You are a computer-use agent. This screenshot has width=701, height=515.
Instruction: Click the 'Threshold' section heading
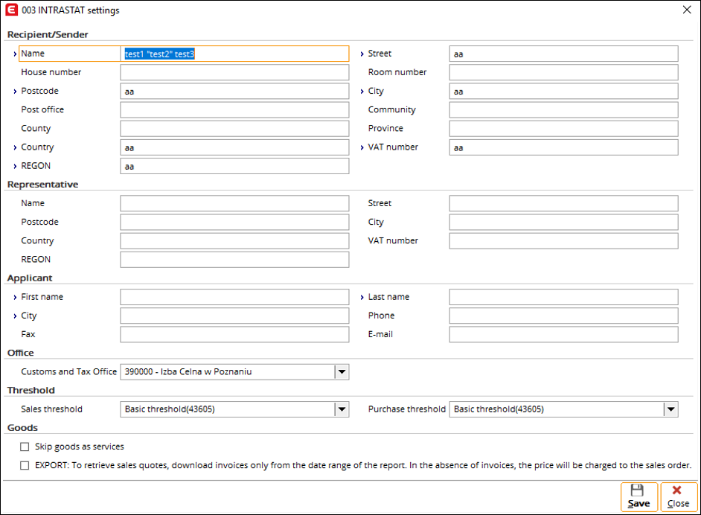31,391
